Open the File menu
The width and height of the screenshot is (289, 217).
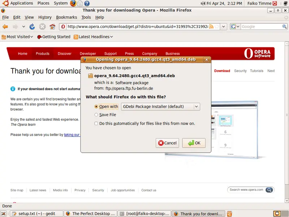coord(5,17)
